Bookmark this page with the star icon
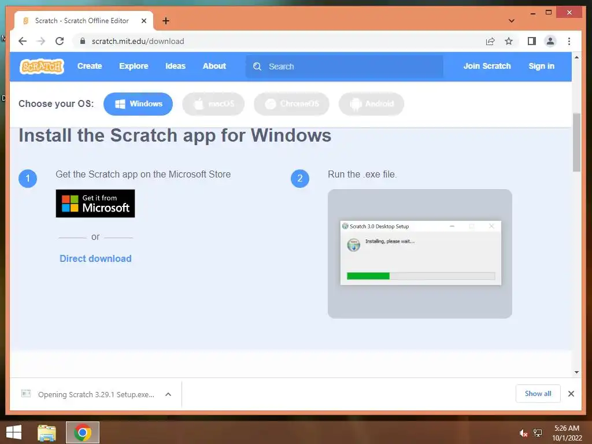 509,41
